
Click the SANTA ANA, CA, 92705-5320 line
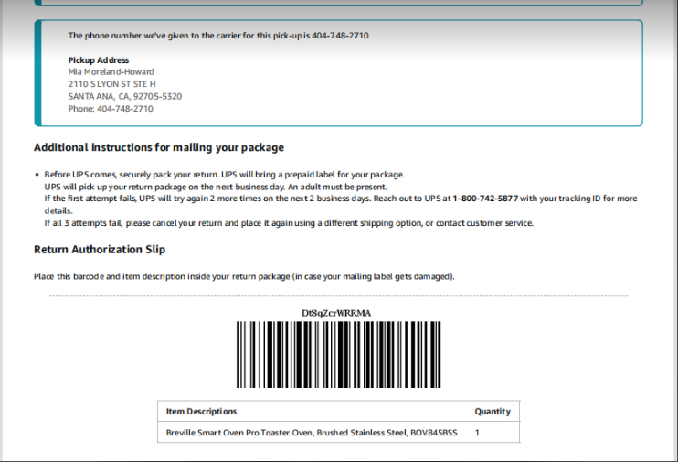pyautogui.click(x=125, y=96)
